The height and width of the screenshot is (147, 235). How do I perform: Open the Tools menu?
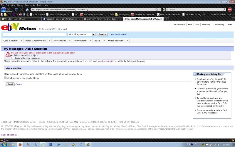tap(39, 5)
